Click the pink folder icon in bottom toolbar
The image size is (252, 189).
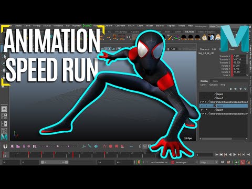(x=18, y=146)
